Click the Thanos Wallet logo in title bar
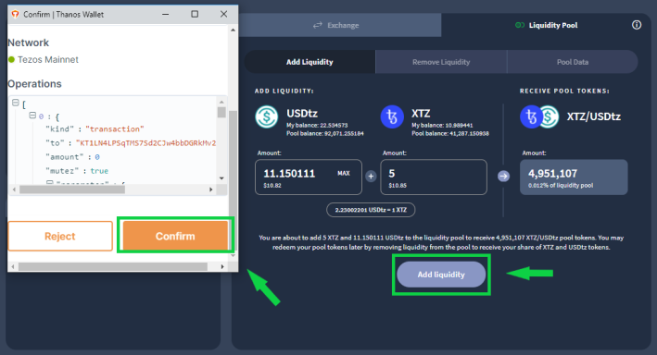The height and width of the screenshot is (355, 657). coord(16,14)
